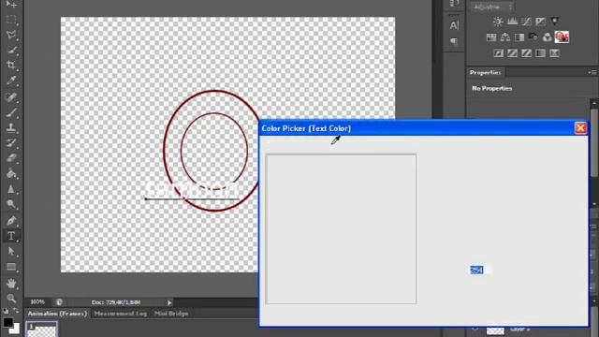Select the Path Selection tool

(x=11, y=251)
